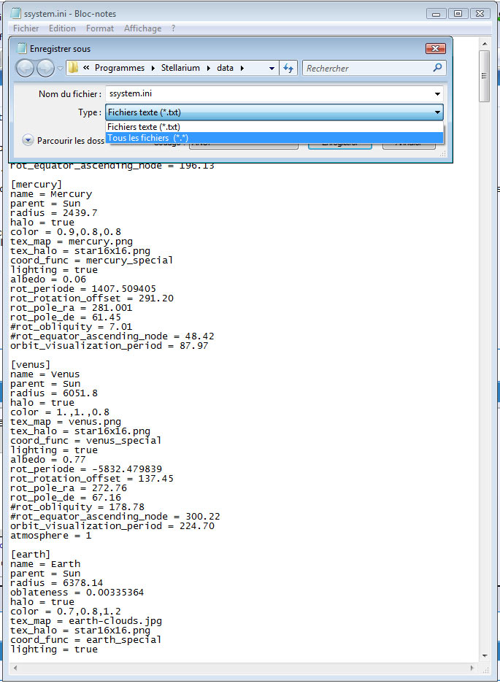Click the line 'tex_map = mercury.png'
This screenshot has width=500, height=686.
pos(72,241)
